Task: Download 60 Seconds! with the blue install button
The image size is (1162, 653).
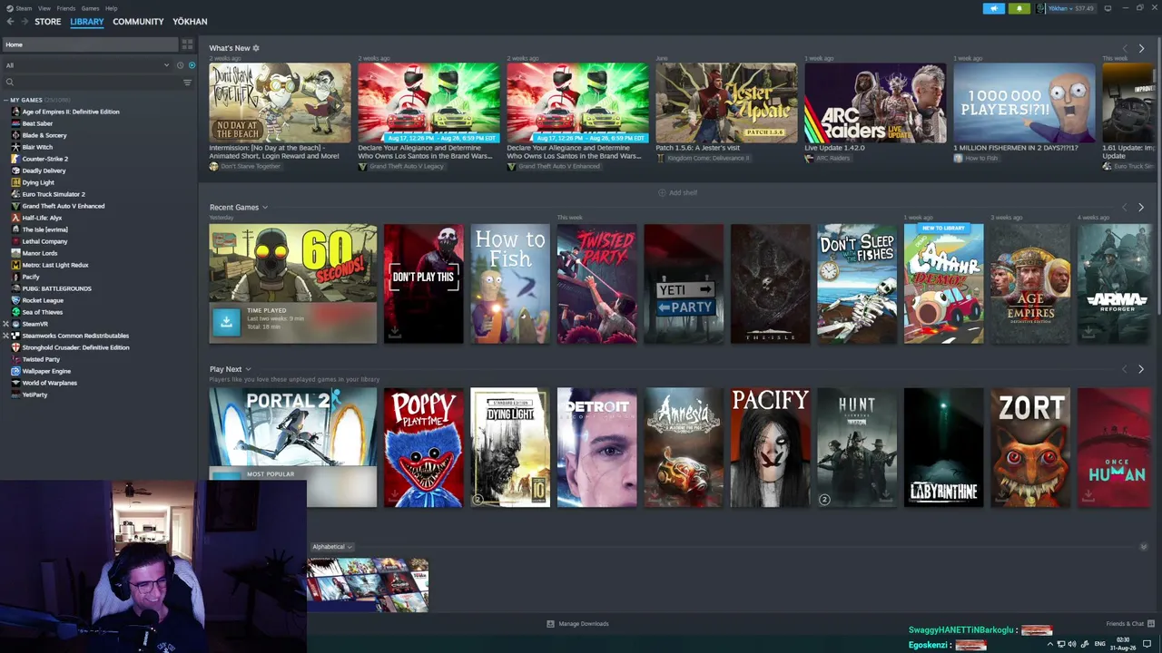Action: tap(226, 321)
